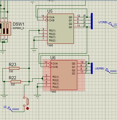The height and width of the screenshot is (120, 117).
Task: Select the 7490 value text below U5
Action: click(x=50, y=45)
